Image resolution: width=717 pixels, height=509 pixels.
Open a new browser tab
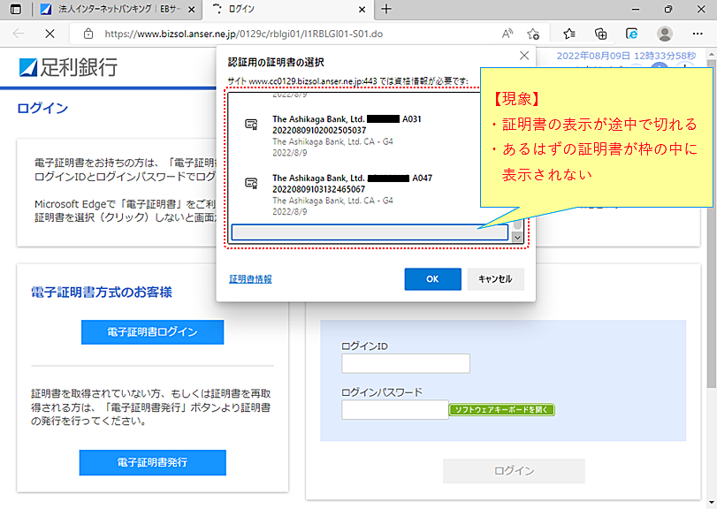click(x=385, y=9)
